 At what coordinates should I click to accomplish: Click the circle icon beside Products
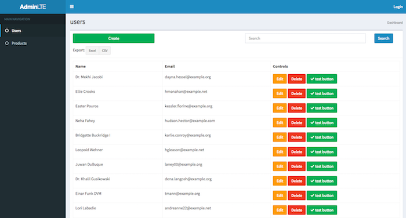7,43
